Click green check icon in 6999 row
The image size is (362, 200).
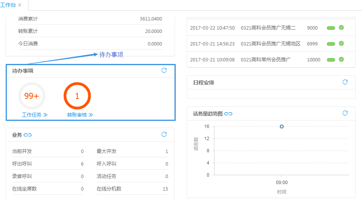(341, 44)
